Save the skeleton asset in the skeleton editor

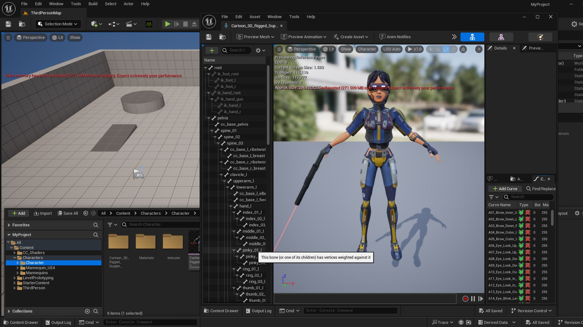209,37
